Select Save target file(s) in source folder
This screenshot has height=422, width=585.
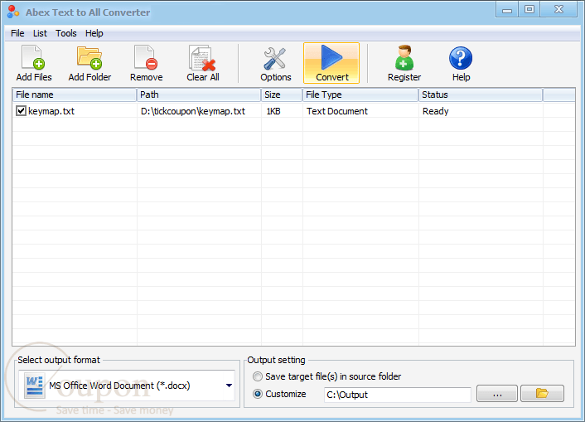tap(258, 376)
